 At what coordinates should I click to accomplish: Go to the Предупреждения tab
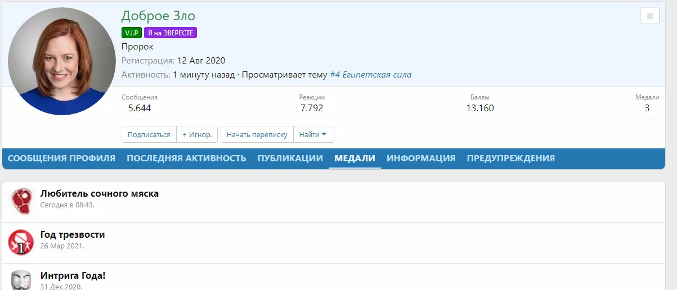coord(511,158)
